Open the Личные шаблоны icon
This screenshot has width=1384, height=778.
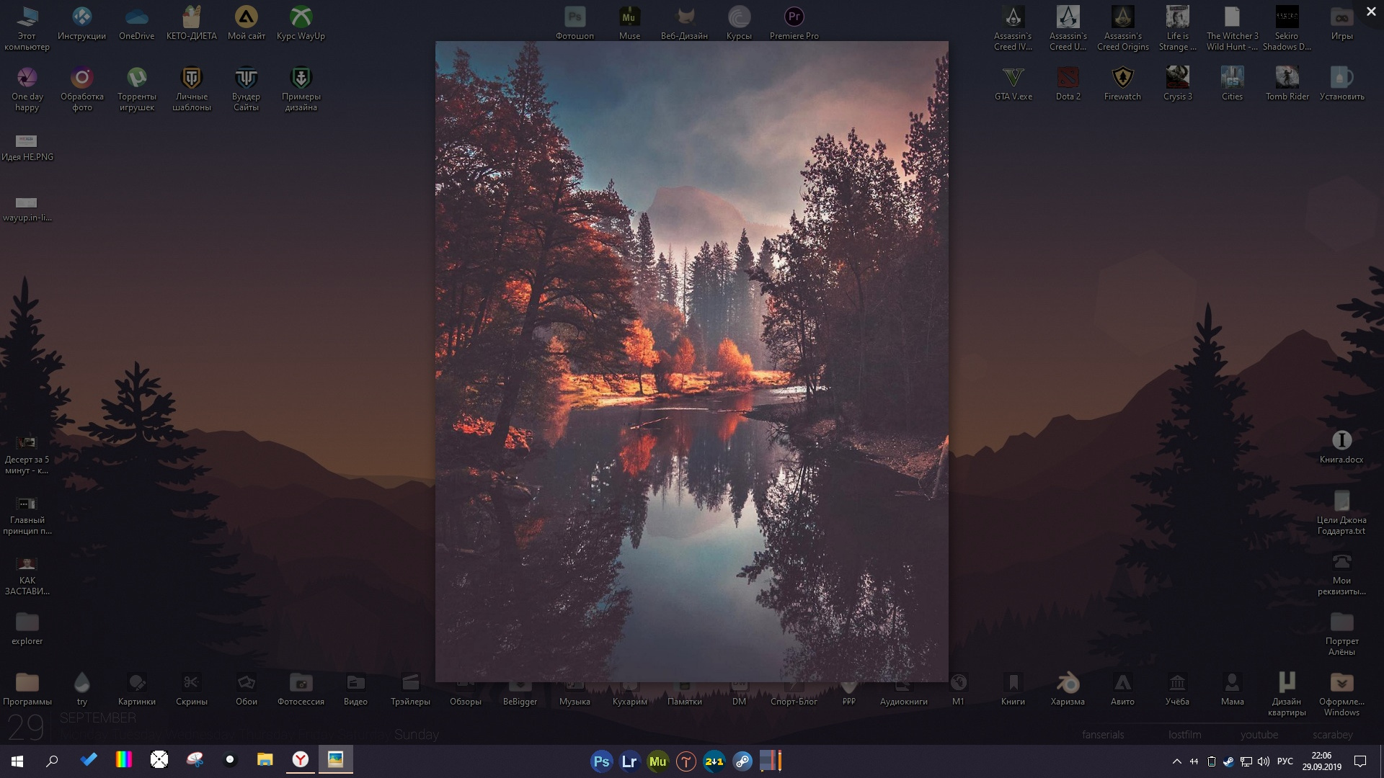click(x=191, y=88)
